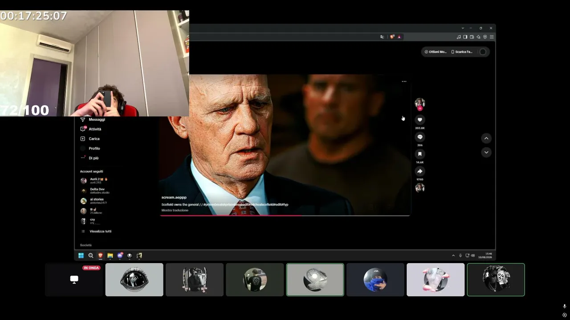Expand the Di più menu
570x320 pixels.
click(90, 158)
